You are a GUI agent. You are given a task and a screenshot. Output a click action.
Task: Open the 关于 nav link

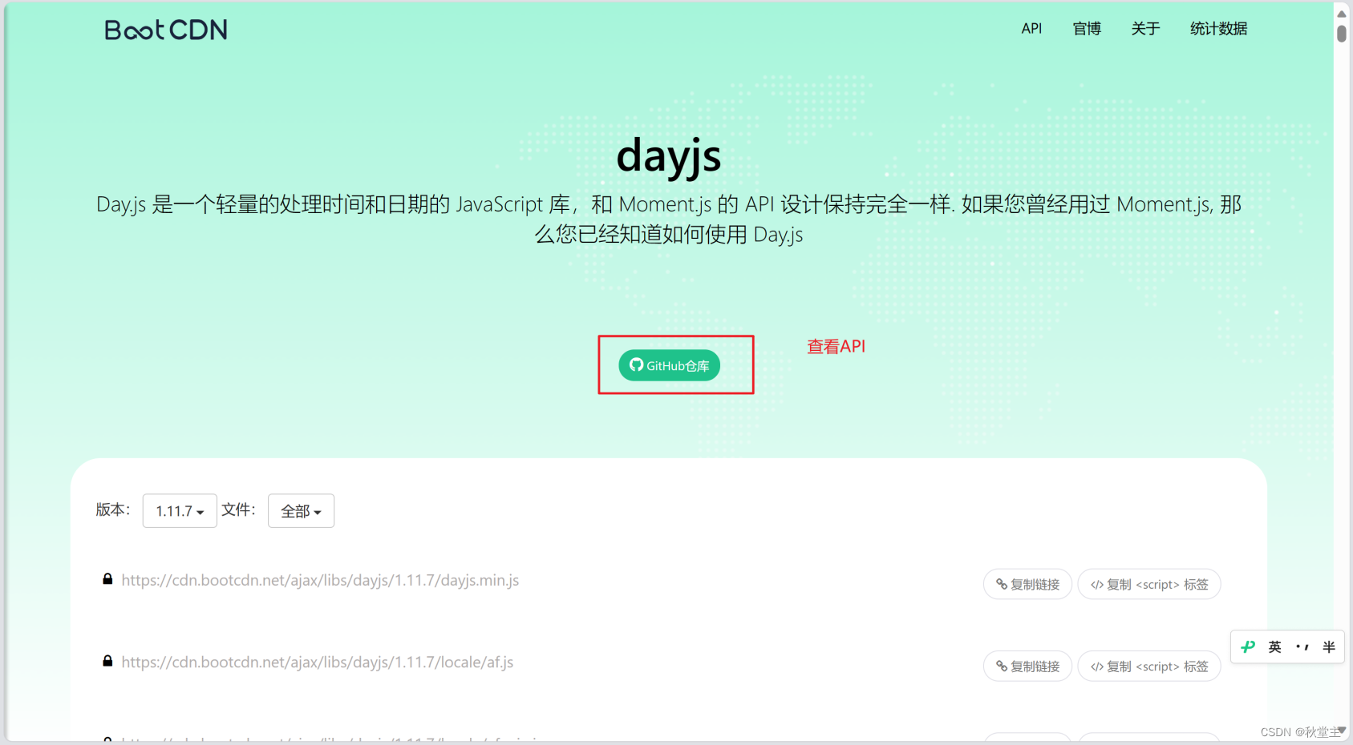point(1145,29)
